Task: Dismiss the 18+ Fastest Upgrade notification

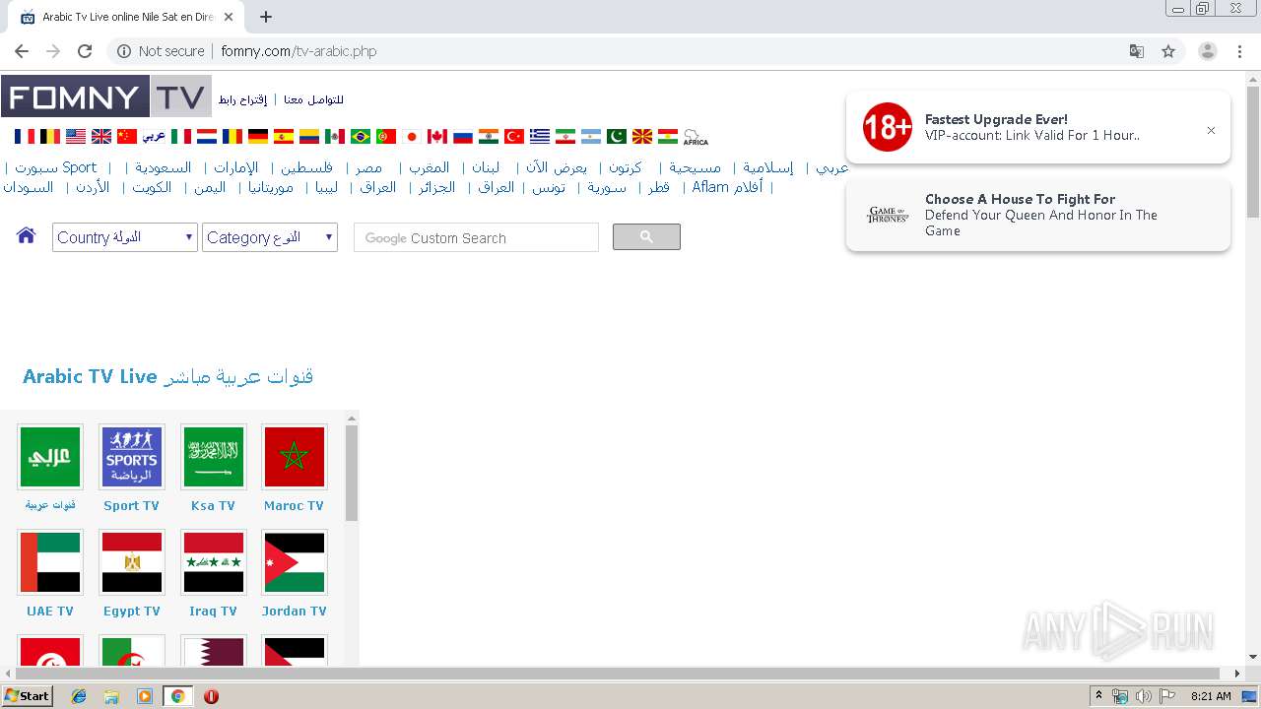Action: pos(1211,130)
